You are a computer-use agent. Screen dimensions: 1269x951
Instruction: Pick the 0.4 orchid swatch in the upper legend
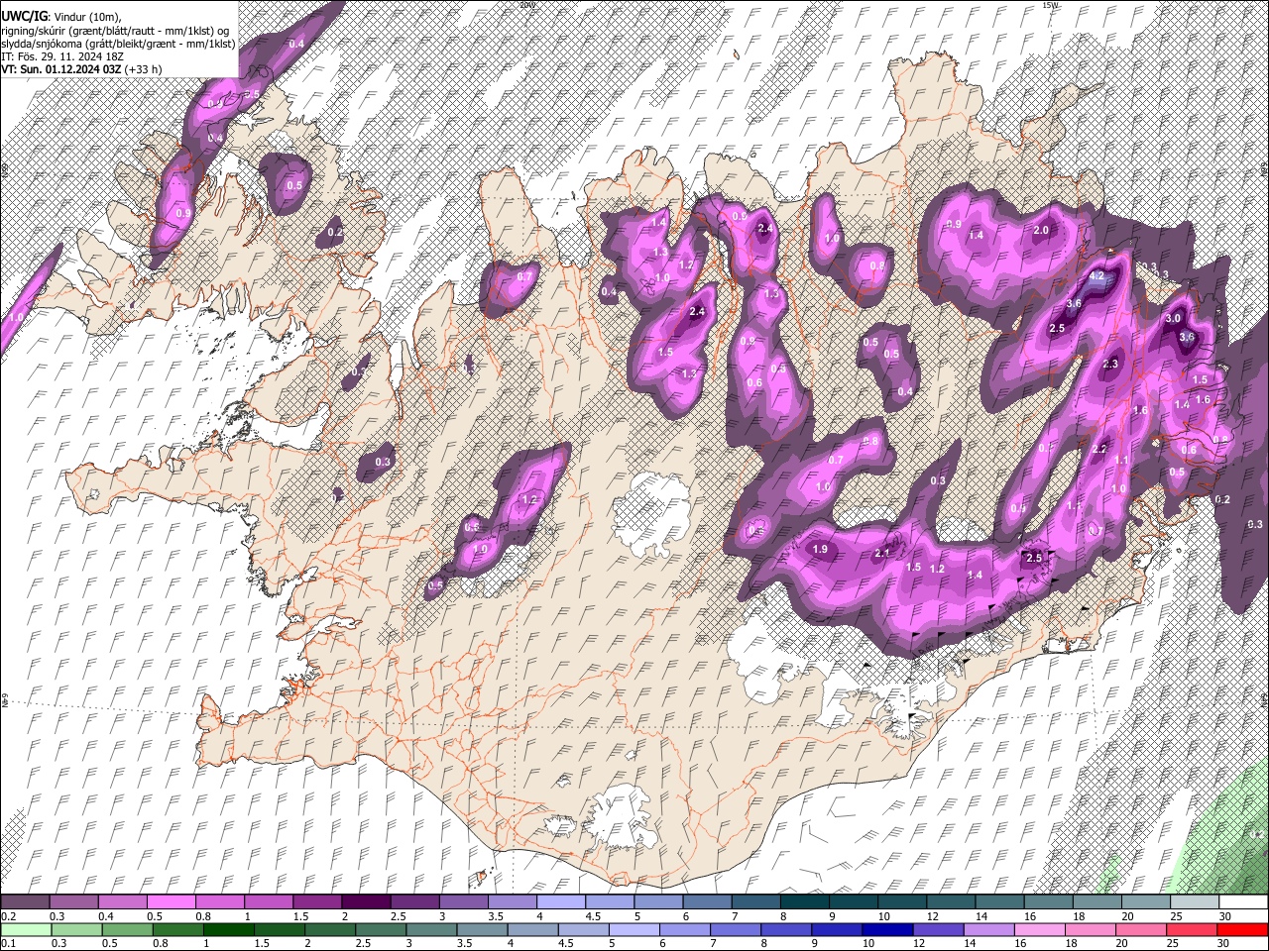click(x=122, y=902)
